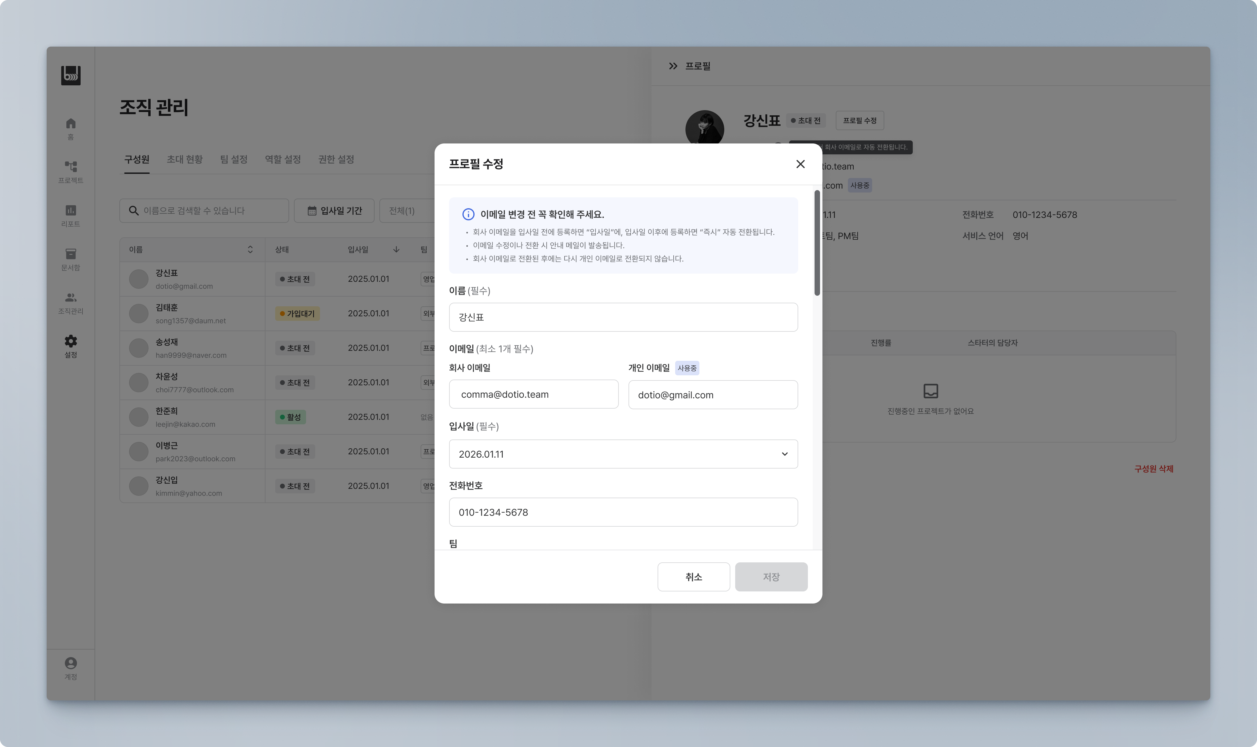1257x747 pixels.
Task: Sort by join date arrow
Action: 396,250
